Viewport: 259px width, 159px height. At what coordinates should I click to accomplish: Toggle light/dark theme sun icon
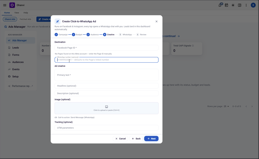point(233,5)
